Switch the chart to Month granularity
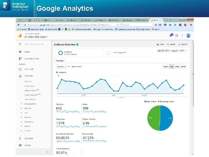The height and width of the screenshot is (157, 209). pyautogui.click(x=183, y=67)
